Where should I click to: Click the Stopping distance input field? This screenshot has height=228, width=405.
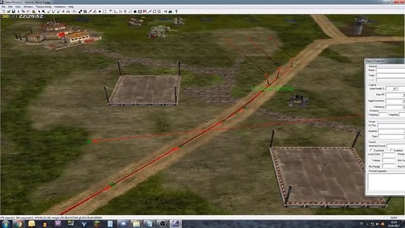click(383, 115)
